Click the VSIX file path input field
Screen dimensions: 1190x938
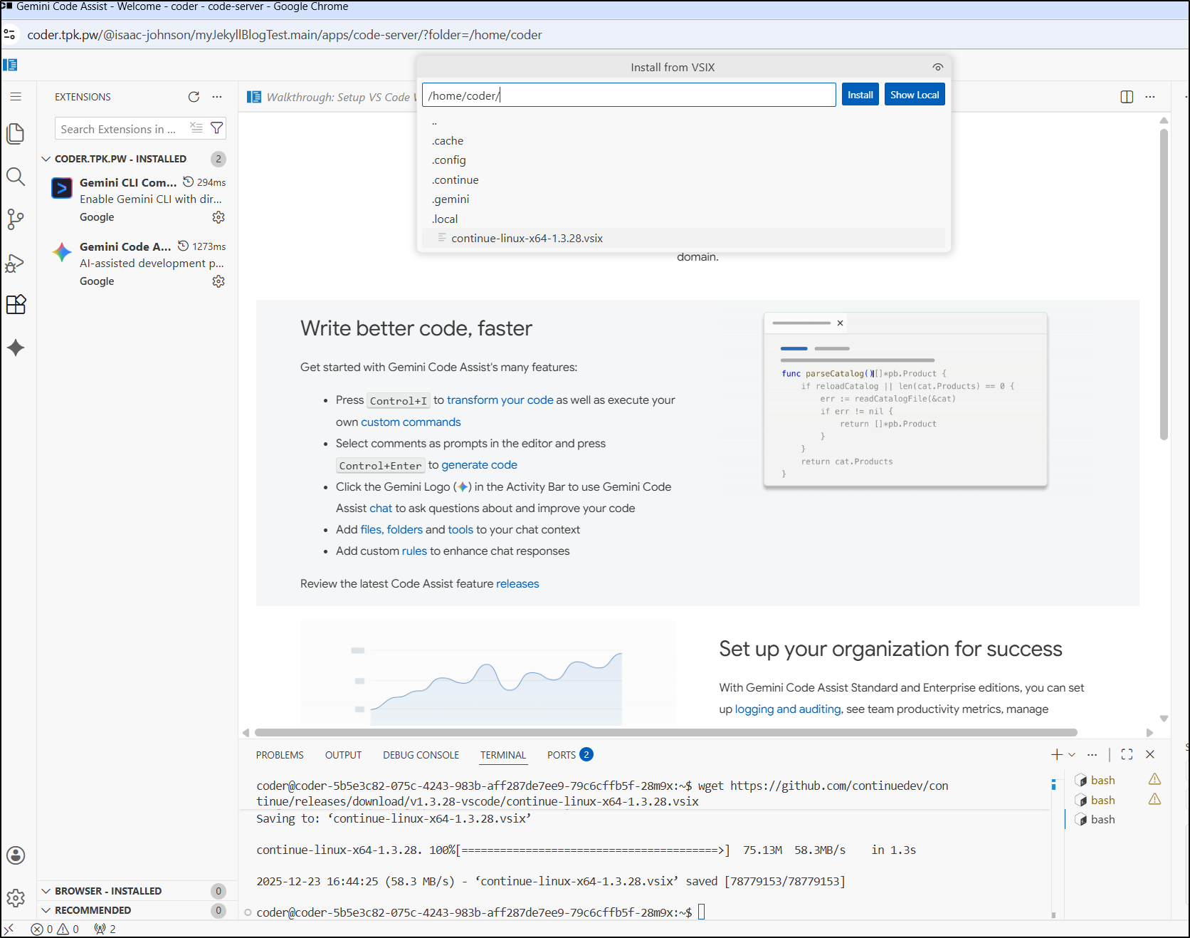(x=628, y=95)
